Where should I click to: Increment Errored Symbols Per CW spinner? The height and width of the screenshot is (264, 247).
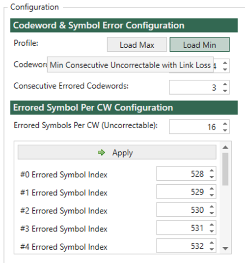tap(225, 124)
